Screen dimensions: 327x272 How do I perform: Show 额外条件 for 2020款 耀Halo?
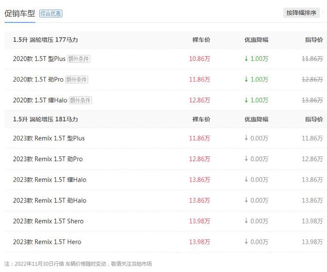tap(80, 100)
